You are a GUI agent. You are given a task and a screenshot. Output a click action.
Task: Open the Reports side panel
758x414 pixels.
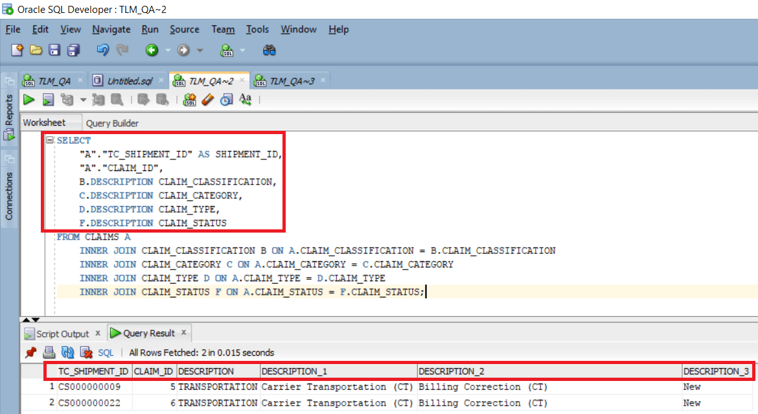coord(8,117)
